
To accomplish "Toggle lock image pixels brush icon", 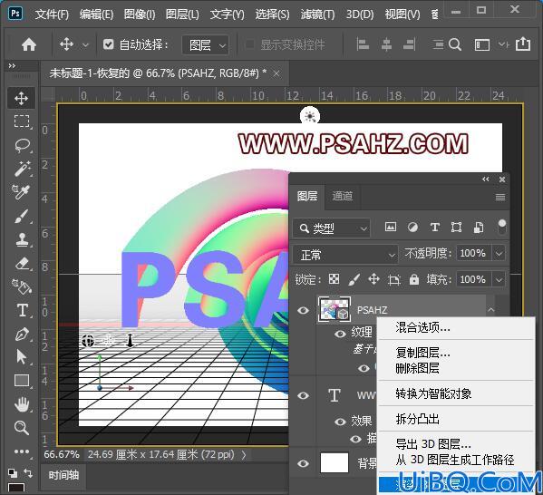I will (354, 279).
